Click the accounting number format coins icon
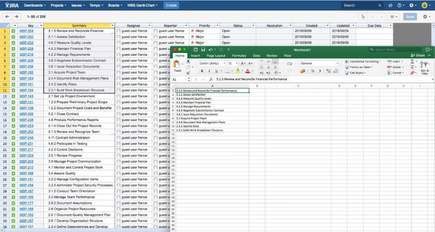The height and width of the screenshot is (232, 435). [x=302, y=71]
